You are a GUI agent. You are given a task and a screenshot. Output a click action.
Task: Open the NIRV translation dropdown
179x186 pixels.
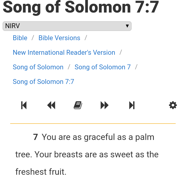click(x=67, y=26)
